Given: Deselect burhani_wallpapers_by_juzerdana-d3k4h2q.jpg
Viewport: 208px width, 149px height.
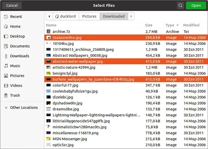Looking at the screenshot, I should click(x=126, y=79).
